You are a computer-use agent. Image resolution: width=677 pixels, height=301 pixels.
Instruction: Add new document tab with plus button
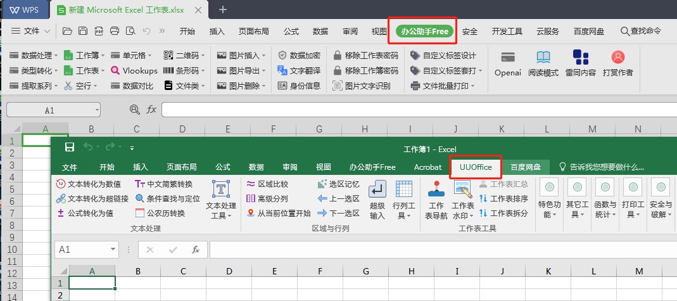[223, 10]
